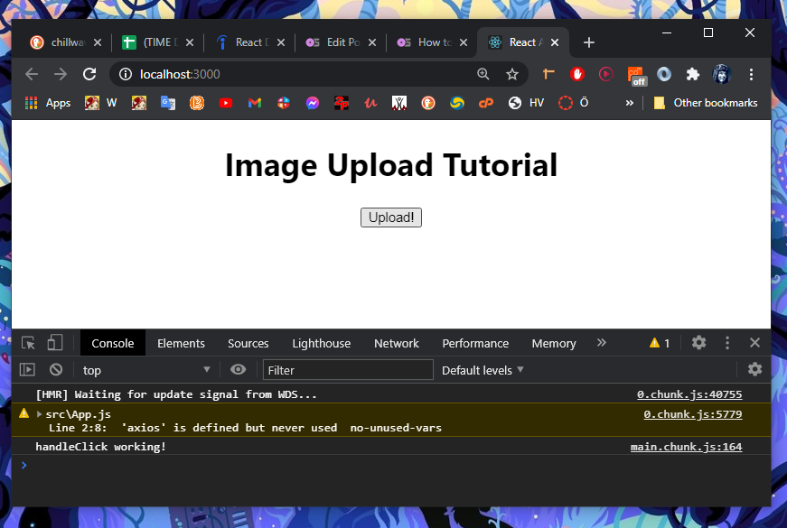Expand the src\App.js warning message
Screen dimensions: 787x528
click(39, 415)
